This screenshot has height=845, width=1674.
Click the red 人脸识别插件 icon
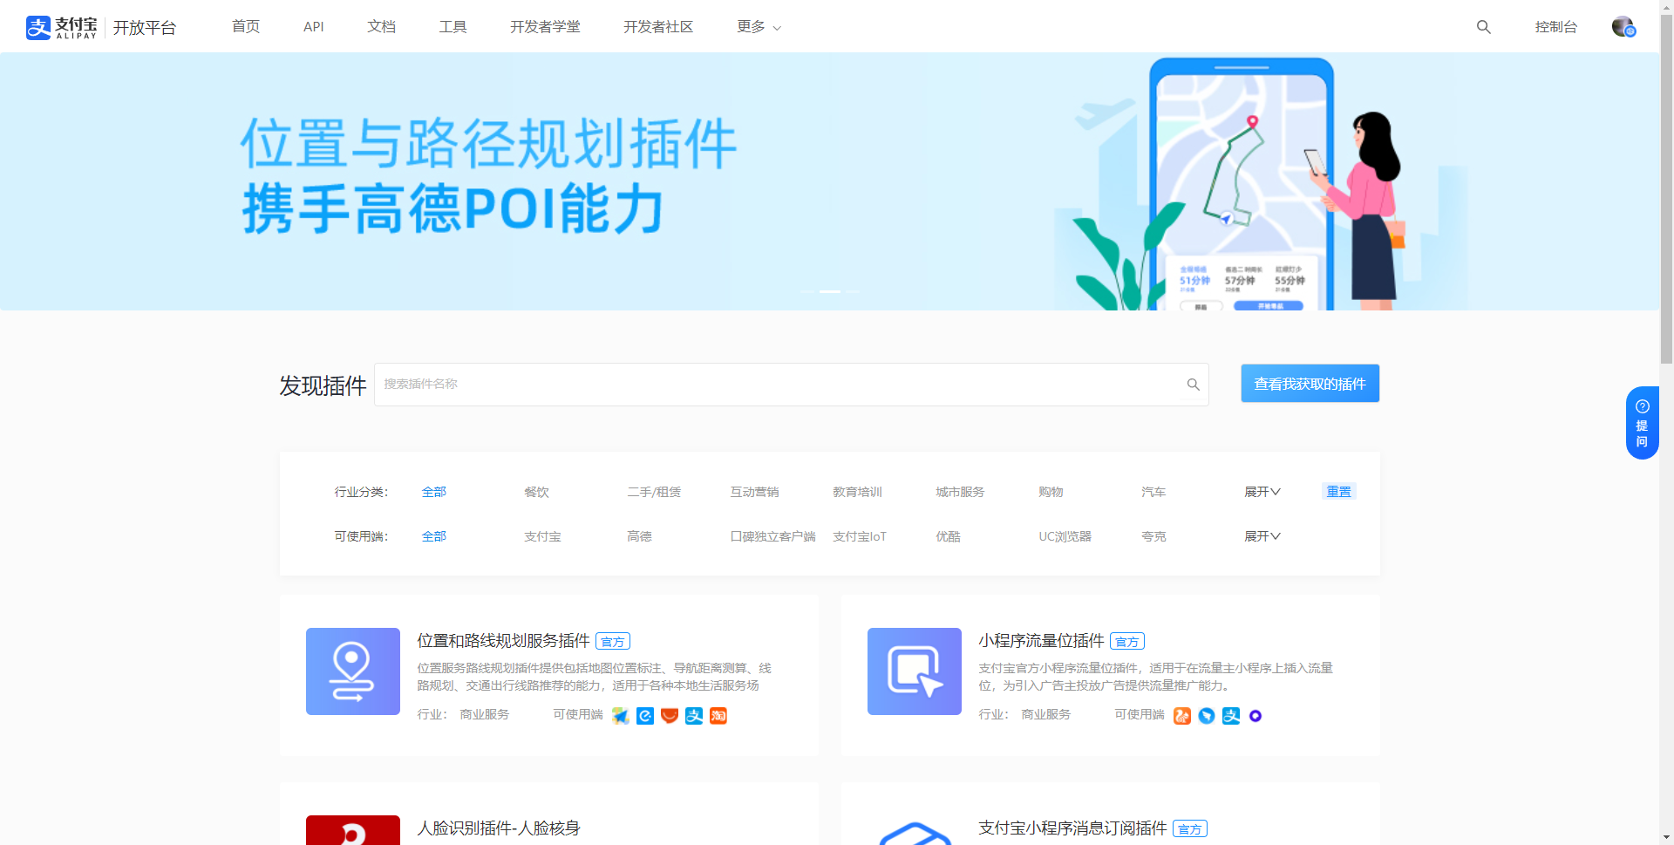[x=353, y=830]
